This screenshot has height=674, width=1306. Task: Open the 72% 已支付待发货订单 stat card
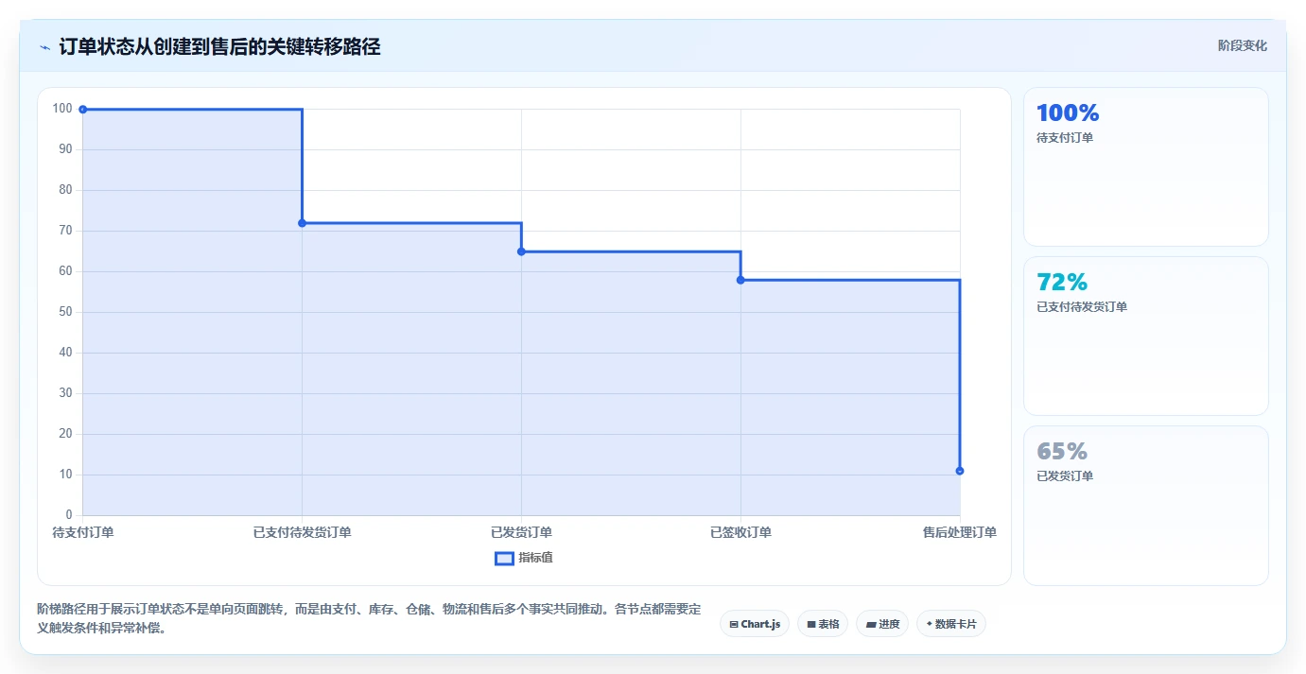click(x=1145, y=336)
